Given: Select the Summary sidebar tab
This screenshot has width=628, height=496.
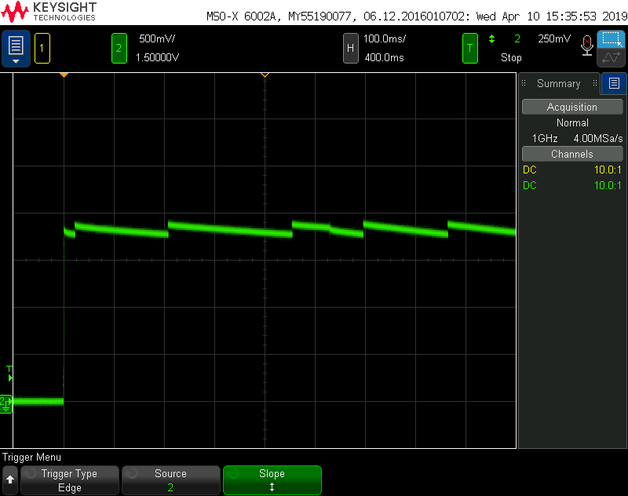Looking at the screenshot, I should pyautogui.click(x=559, y=83).
